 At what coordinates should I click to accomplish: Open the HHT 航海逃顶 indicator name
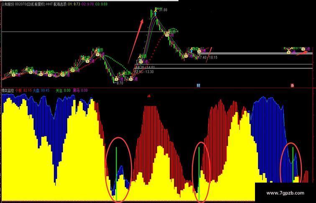56,4
